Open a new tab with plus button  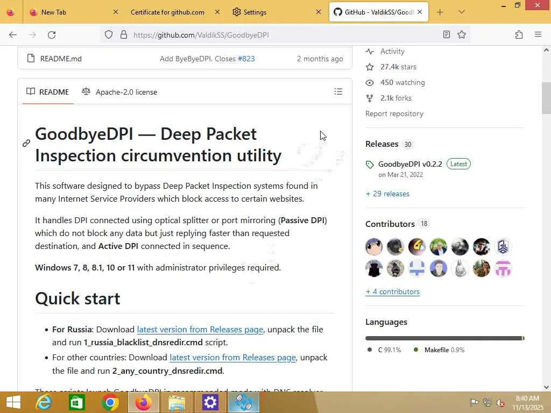[x=440, y=12]
